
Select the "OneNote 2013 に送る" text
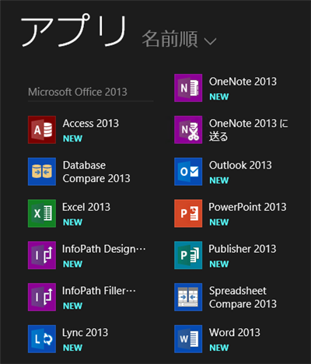(x=249, y=130)
